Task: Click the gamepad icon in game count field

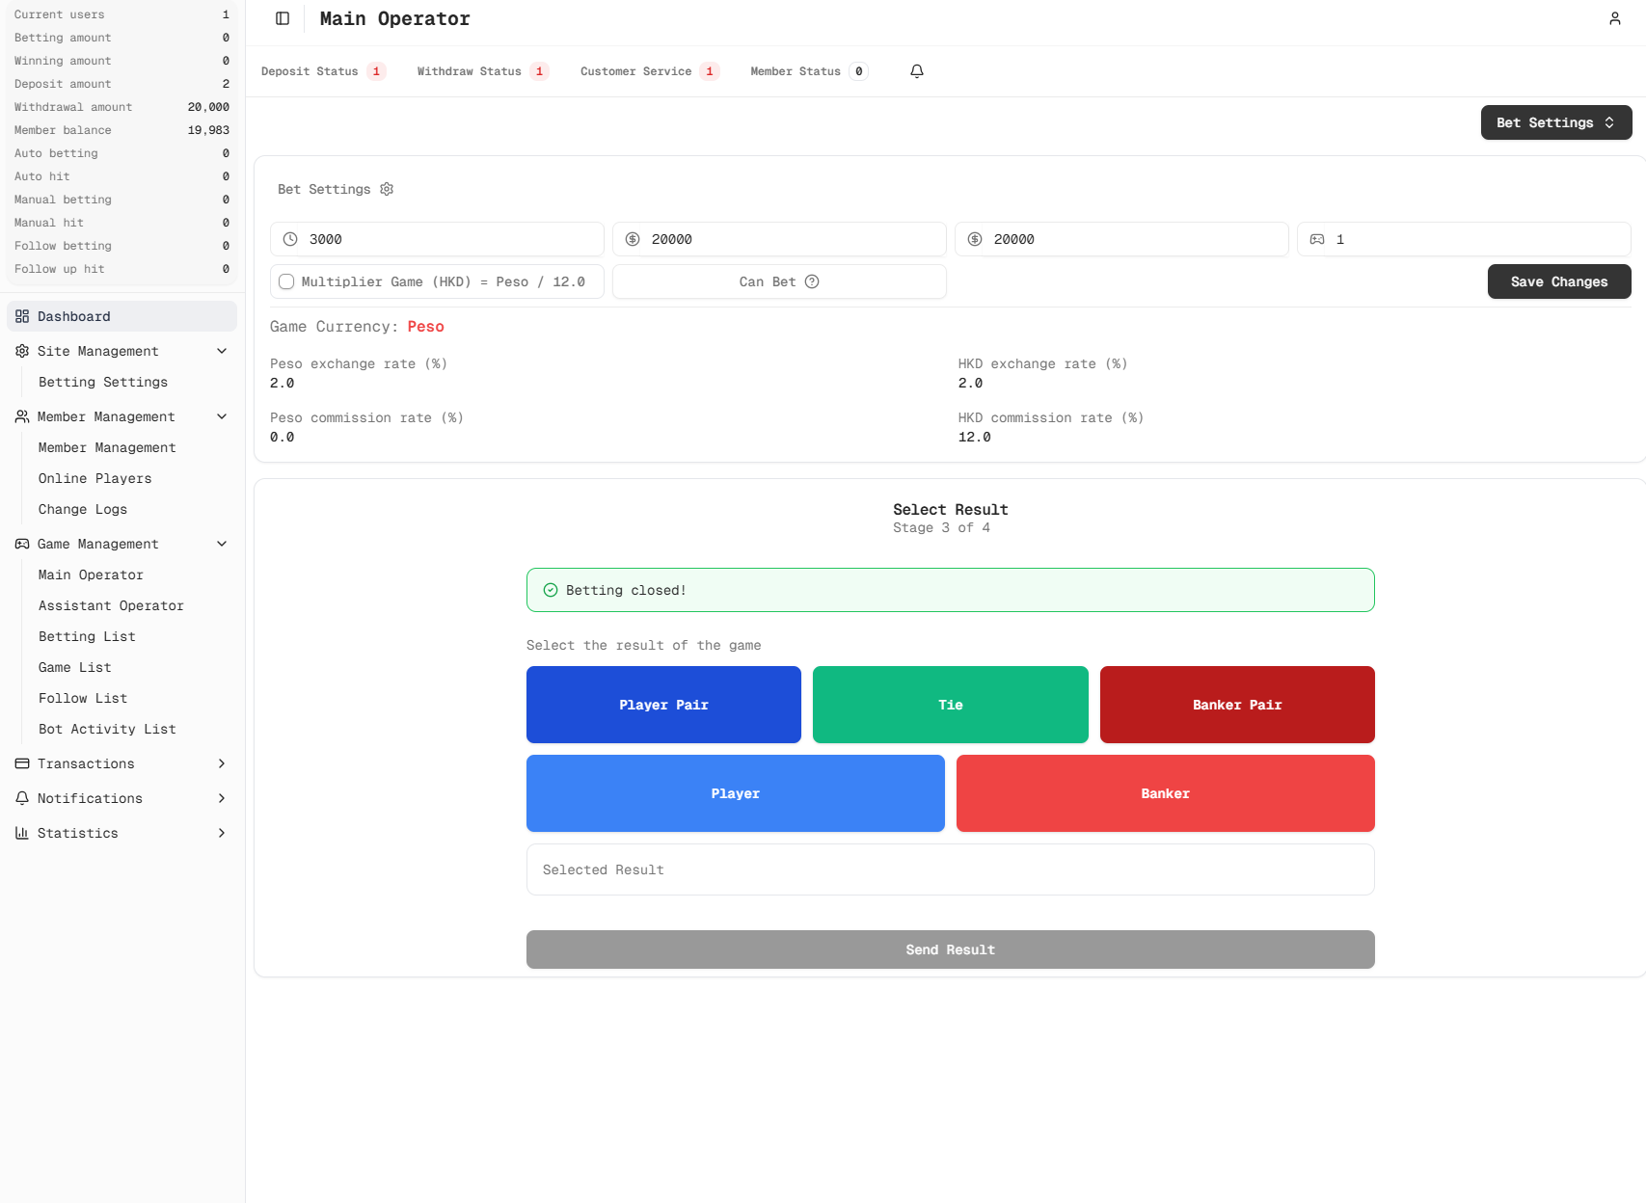Action: (1317, 239)
